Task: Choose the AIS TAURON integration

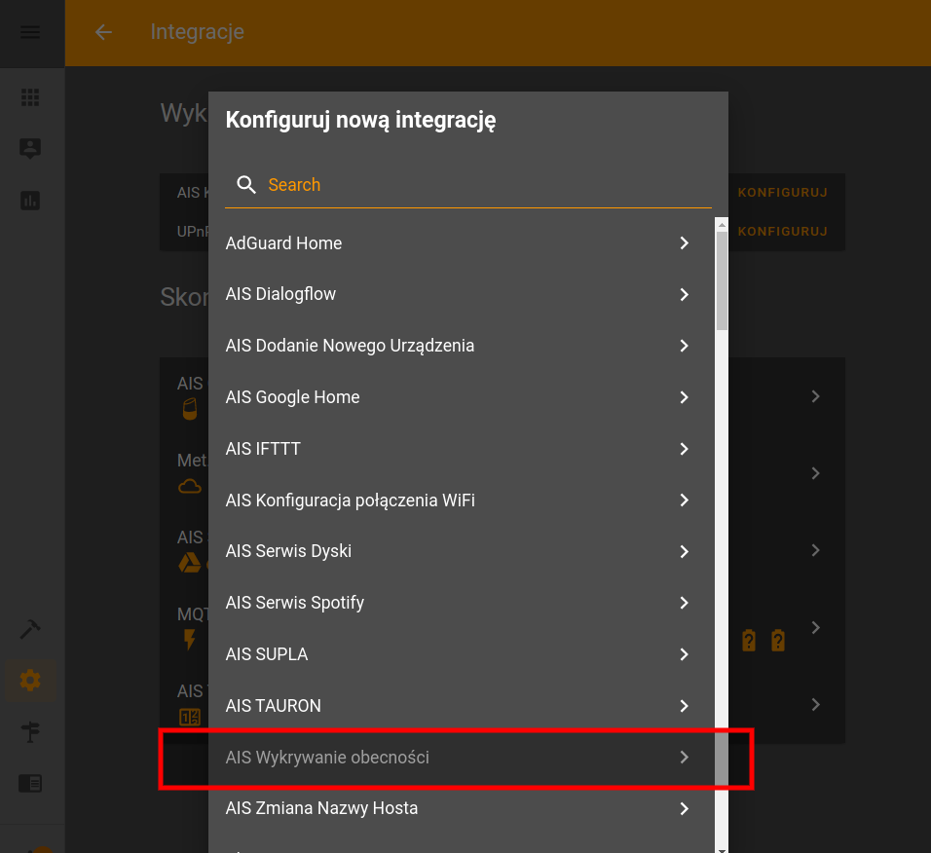Action: [462, 706]
